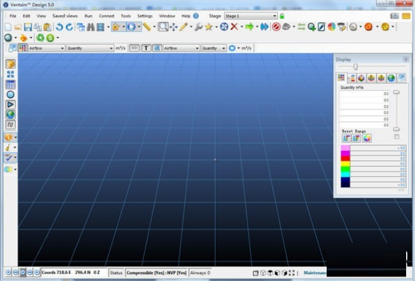Image resolution: width=415 pixels, height=281 pixels.
Task: Toggle the T text display button
Action: pos(146,48)
